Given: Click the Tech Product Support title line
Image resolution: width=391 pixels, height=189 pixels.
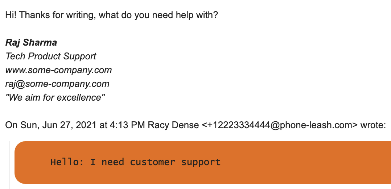Looking at the screenshot, I should click(x=51, y=56).
